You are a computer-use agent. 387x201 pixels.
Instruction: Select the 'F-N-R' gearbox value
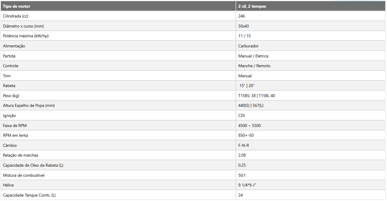point(244,145)
